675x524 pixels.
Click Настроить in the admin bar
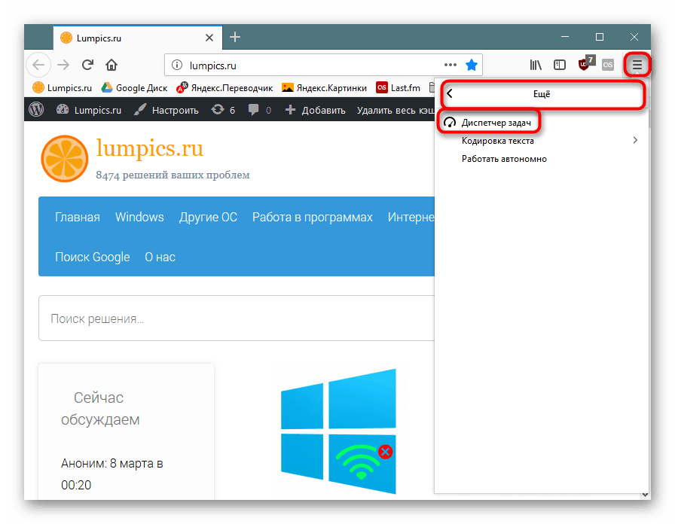(x=166, y=110)
